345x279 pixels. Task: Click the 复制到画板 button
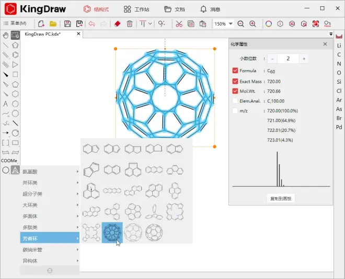[281, 198]
